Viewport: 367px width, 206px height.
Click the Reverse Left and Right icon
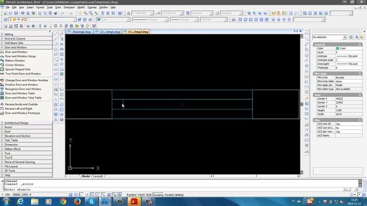click(x=2, y=109)
